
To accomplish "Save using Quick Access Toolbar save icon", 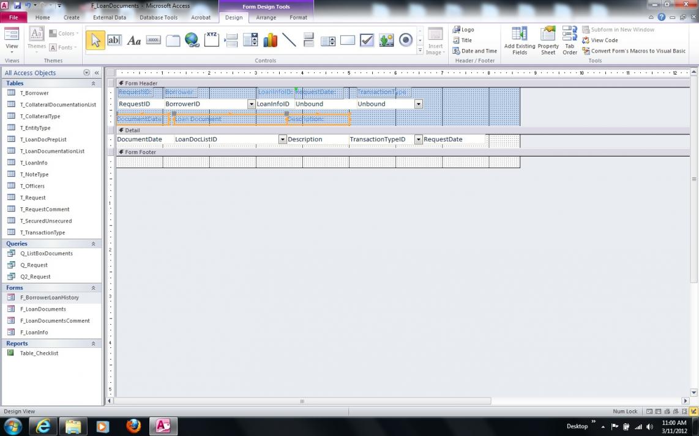I will [17, 6].
